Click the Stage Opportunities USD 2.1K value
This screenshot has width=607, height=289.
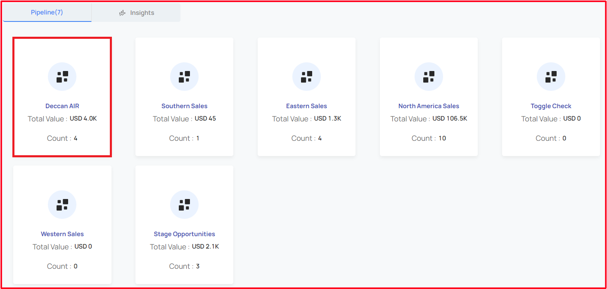(x=206, y=246)
